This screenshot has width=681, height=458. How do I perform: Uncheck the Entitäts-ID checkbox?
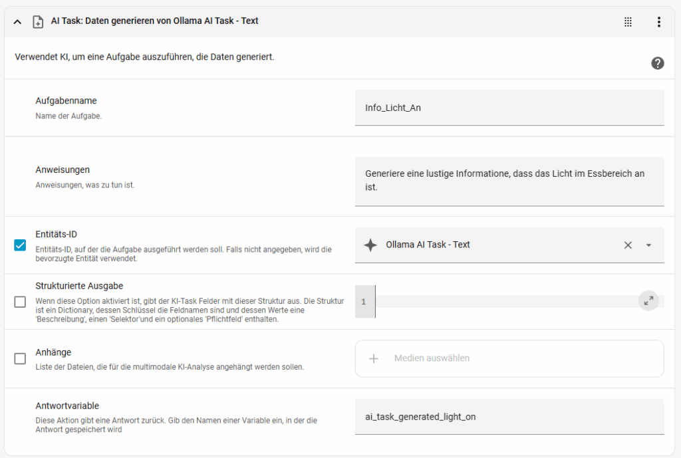point(20,245)
